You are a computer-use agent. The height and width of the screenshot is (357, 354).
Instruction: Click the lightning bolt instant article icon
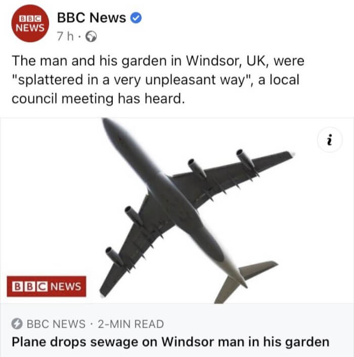[17, 324]
